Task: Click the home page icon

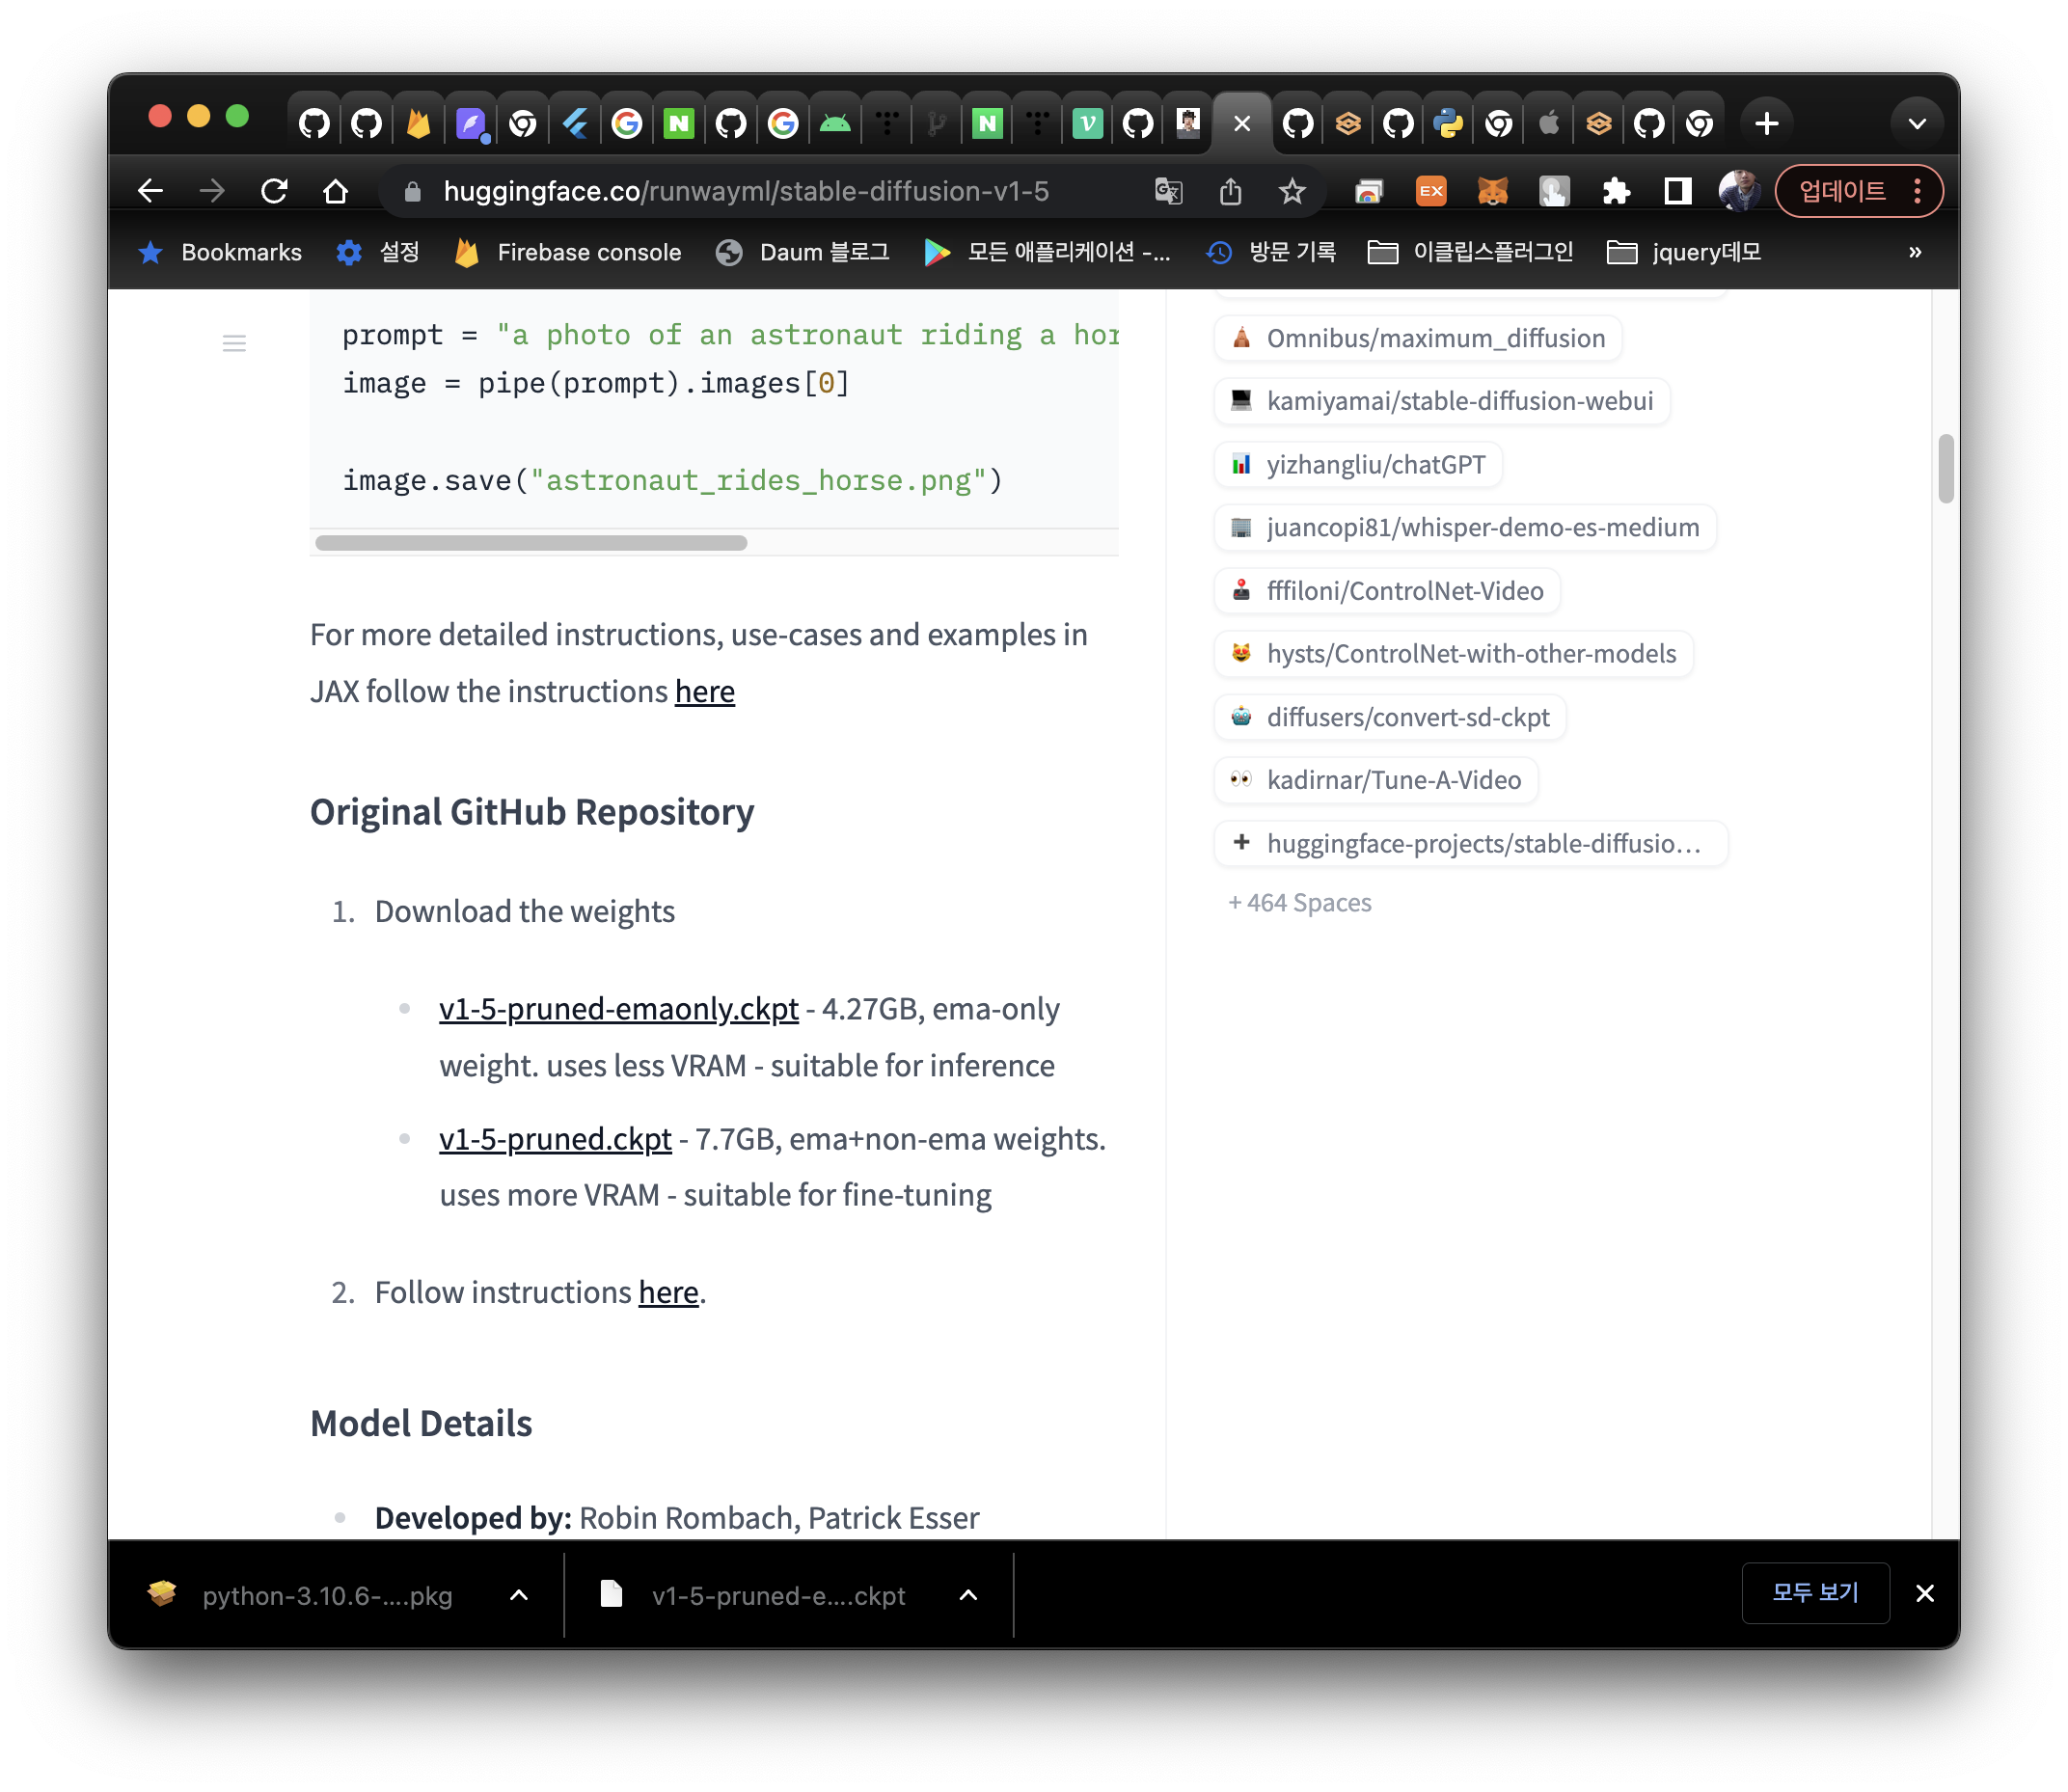Action: point(336,191)
